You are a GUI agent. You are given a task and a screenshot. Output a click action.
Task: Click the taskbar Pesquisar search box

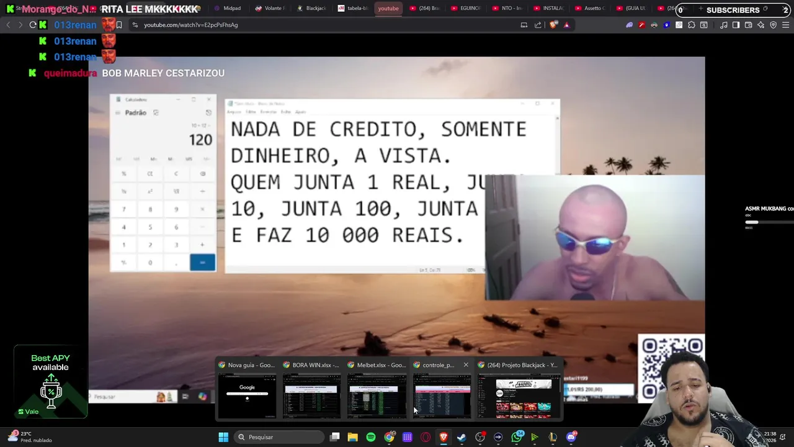pos(280,437)
